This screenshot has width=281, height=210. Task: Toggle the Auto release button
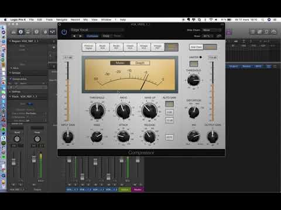(x=169, y=137)
